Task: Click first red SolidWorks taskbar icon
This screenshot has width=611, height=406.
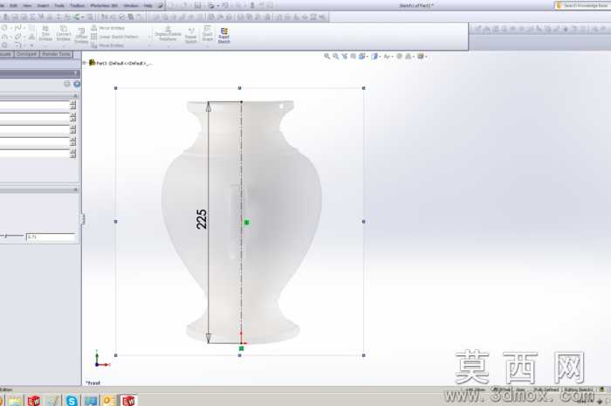Action: tap(34, 400)
